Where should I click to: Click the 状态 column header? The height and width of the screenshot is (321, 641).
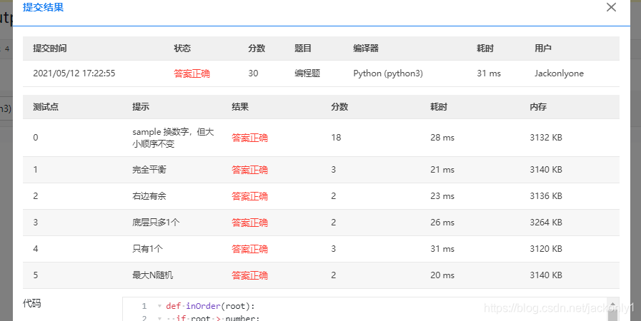pos(182,48)
